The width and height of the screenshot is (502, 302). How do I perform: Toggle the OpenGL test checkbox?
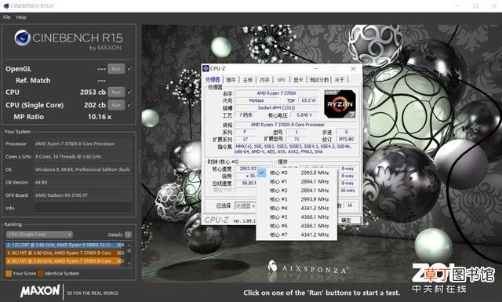129,68
